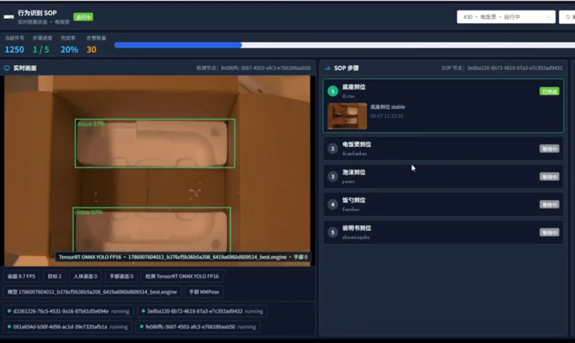This screenshot has width=575, height=343.
Task: Click the green status dot of fe086ffc chip
Action: 142,326
